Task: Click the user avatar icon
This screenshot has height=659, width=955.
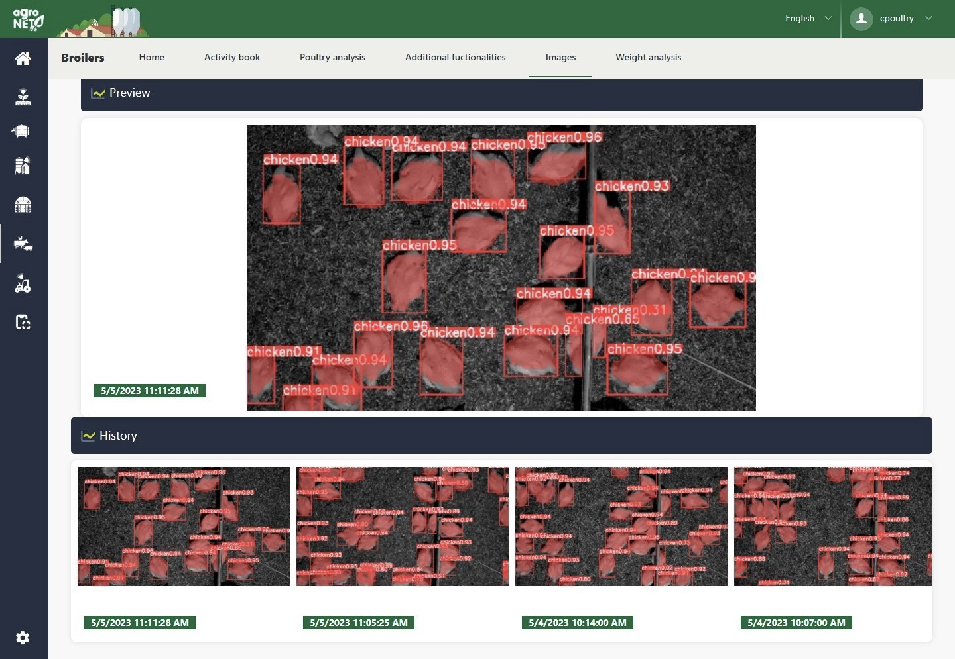Action: click(x=861, y=19)
